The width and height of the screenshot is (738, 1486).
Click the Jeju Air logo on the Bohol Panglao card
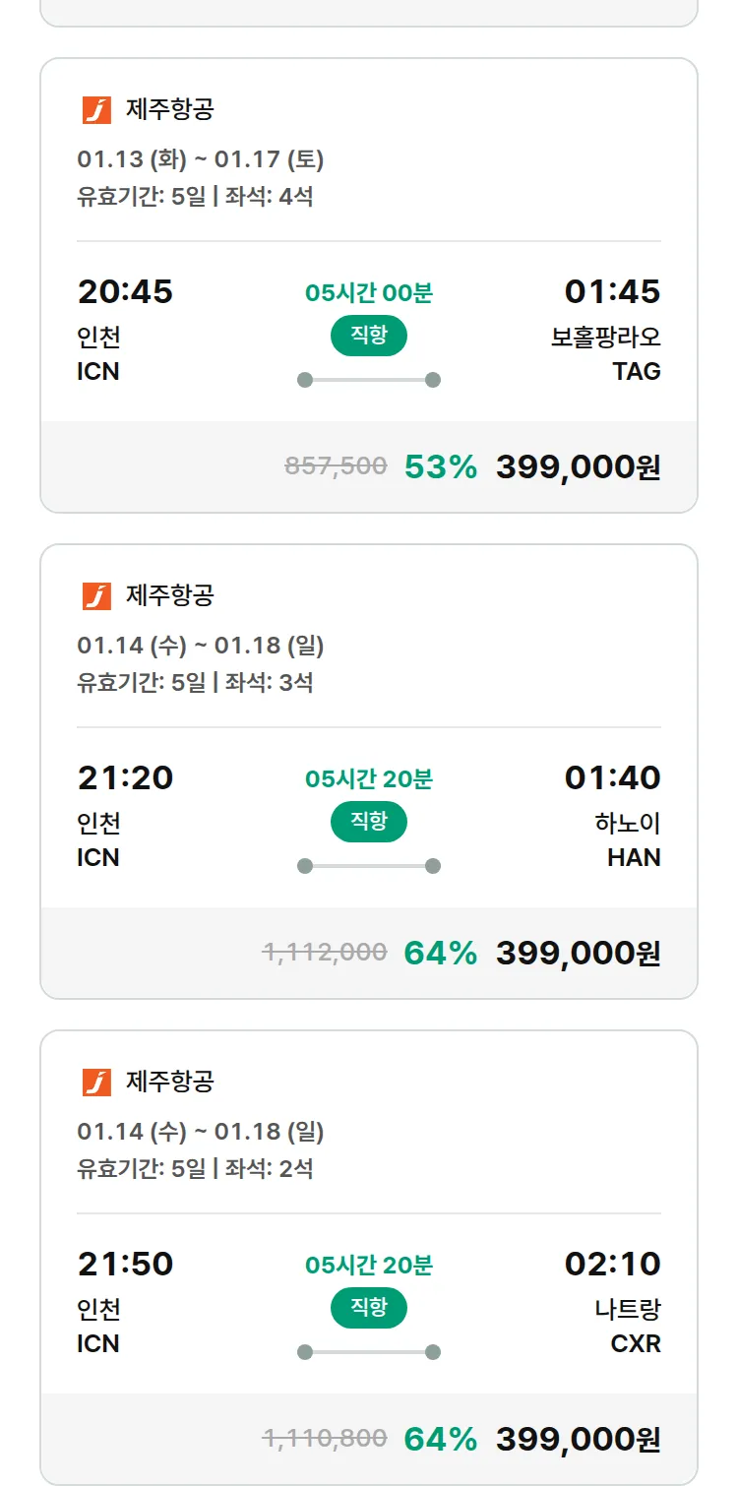pyautogui.click(x=96, y=109)
